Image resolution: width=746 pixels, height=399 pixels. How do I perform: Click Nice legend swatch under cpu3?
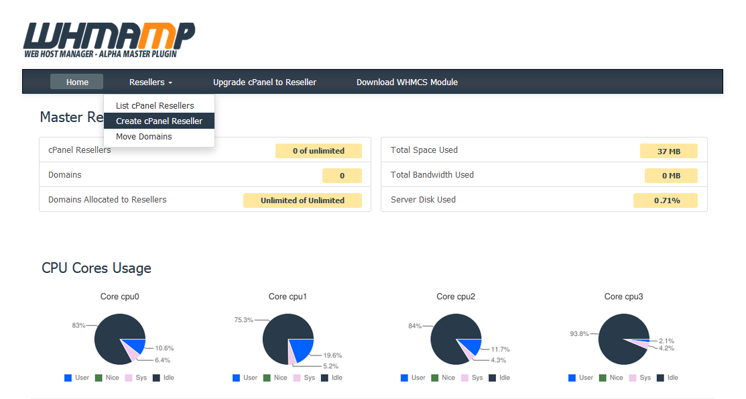click(603, 378)
